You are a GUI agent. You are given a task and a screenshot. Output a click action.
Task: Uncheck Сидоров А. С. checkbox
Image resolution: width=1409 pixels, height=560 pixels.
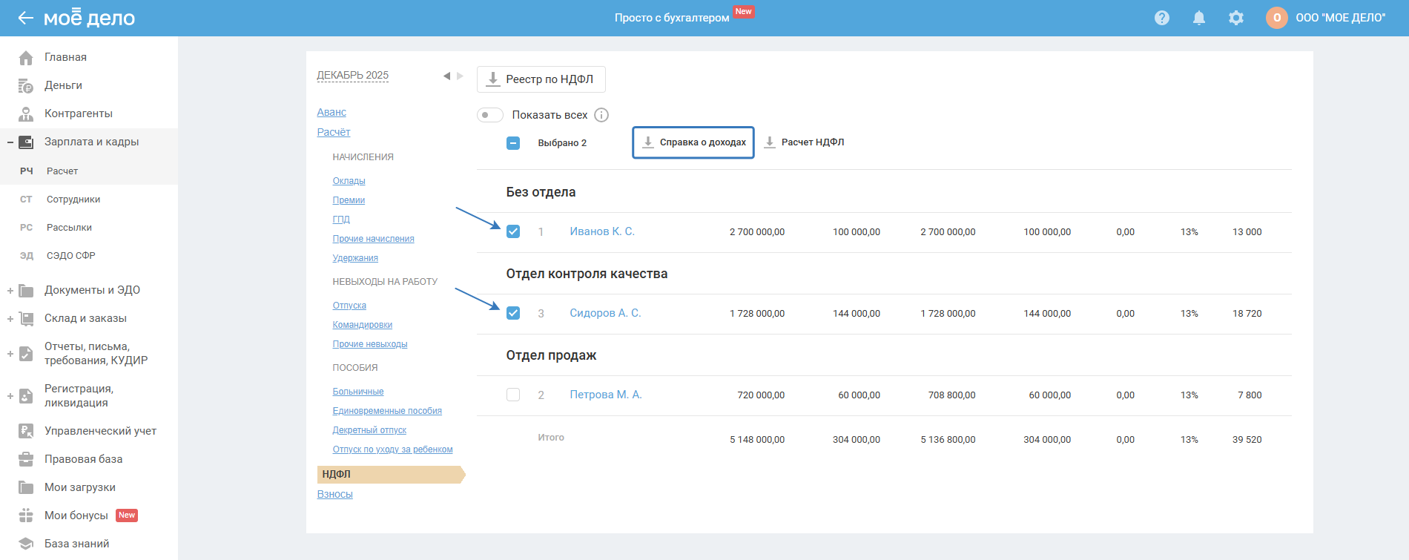pos(513,313)
